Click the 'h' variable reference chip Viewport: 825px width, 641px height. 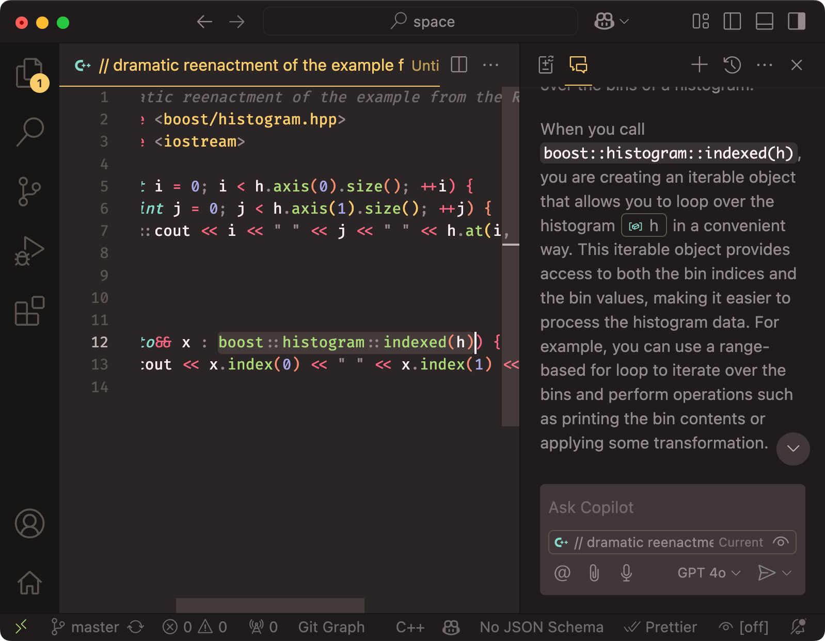click(644, 226)
